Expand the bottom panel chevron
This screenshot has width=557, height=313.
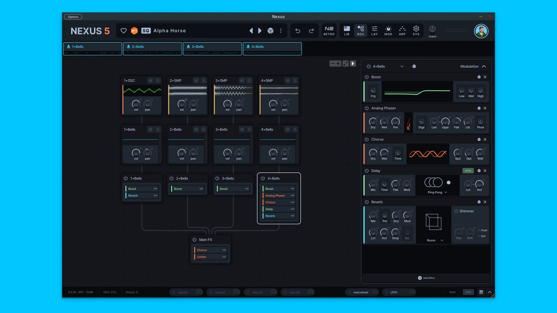(x=490, y=292)
